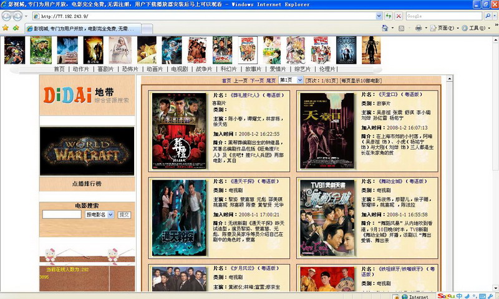Select the 故事片 category menu item
The height and width of the screenshot is (299, 499).
253,69
